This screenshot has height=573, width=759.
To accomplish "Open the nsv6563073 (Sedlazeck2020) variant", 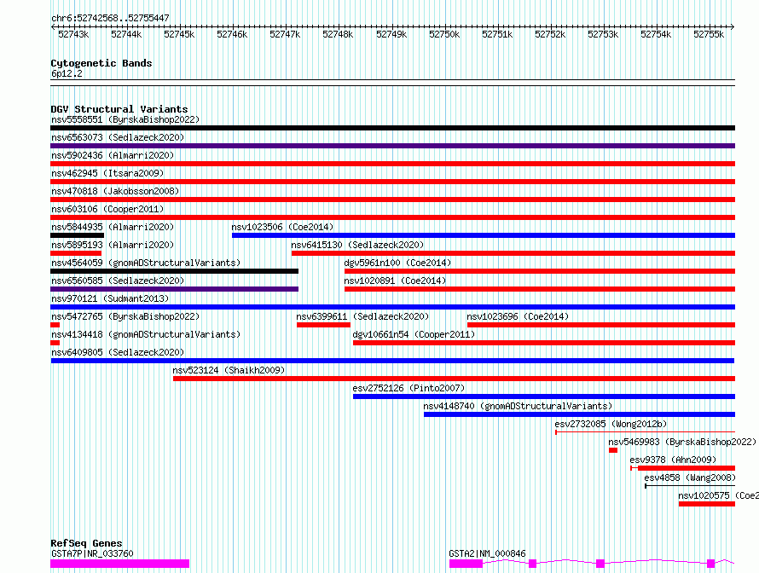I will click(118, 137).
